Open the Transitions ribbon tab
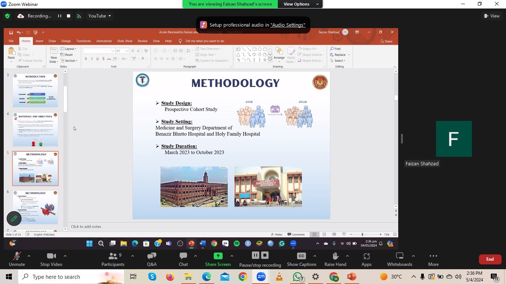This screenshot has height=284, width=506. coord(83,41)
